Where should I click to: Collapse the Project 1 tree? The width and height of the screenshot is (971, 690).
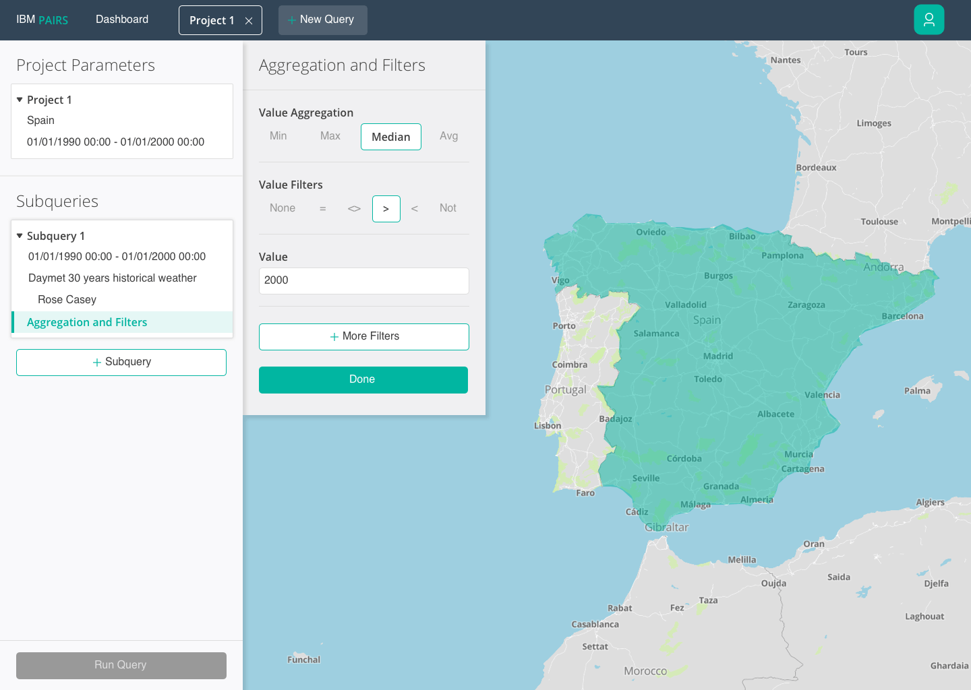click(20, 98)
